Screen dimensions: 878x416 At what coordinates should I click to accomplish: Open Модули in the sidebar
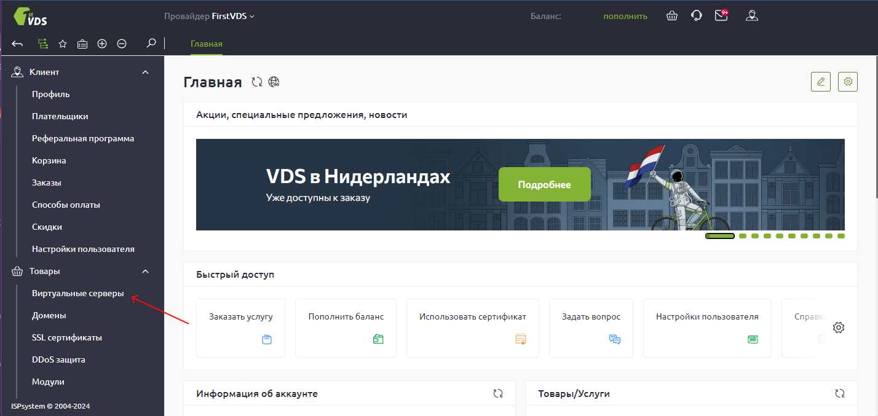pyautogui.click(x=48, y=382)
